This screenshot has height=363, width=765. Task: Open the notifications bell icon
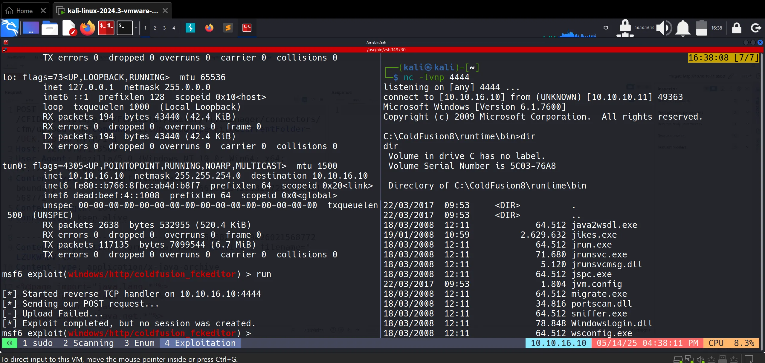tap(683, 28)
